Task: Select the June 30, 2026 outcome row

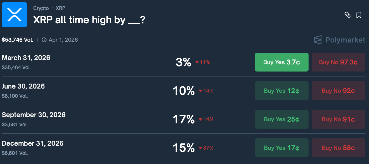Action: click(23, 86)
